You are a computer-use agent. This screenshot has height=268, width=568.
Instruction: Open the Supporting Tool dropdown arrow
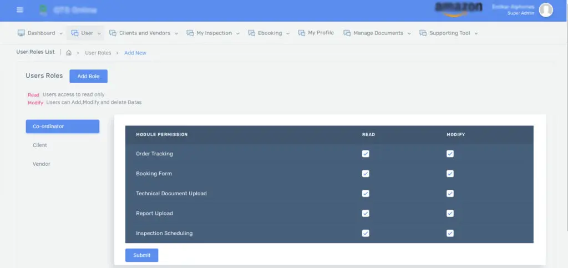click(x=476, y=33)
